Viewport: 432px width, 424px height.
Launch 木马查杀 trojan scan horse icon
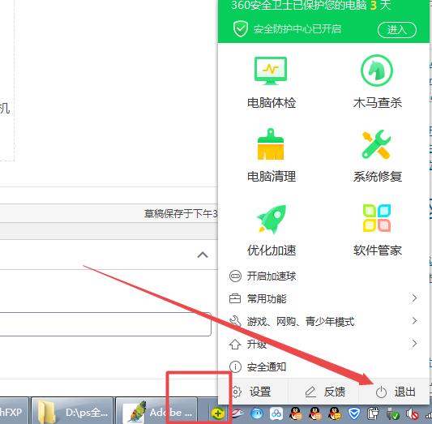(377, 71)
